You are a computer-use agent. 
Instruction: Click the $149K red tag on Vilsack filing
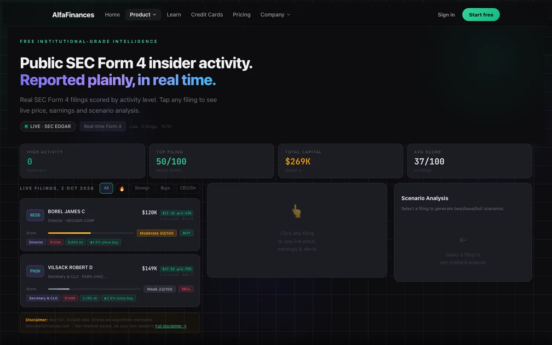coord(70,298)
